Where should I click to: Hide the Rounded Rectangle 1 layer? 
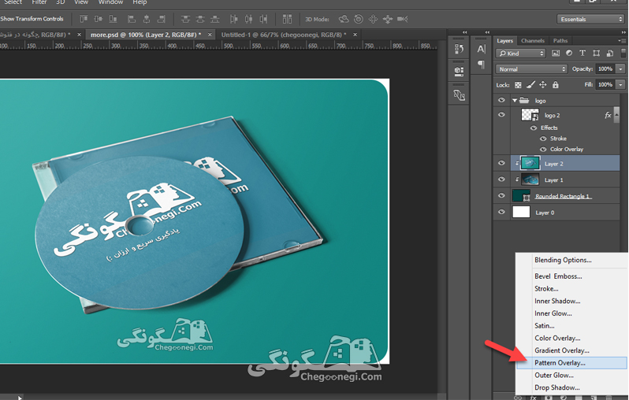tap(501, 195)
